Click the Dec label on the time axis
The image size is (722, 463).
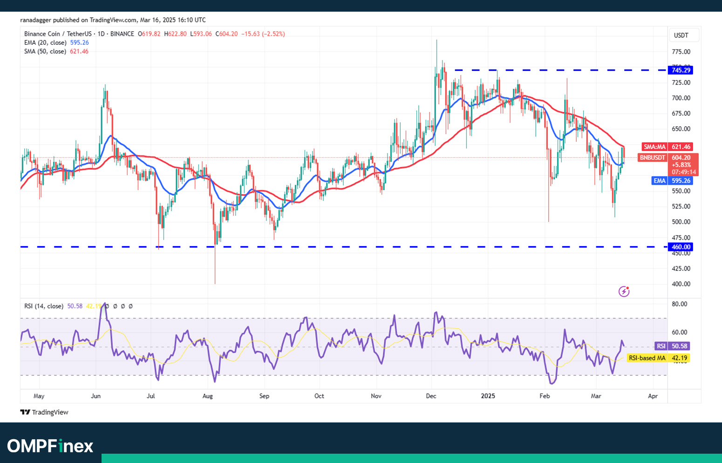point(431,396)
